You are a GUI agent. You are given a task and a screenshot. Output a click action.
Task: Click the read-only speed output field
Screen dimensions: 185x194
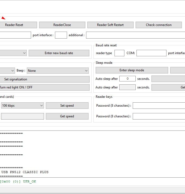[23, 116]
